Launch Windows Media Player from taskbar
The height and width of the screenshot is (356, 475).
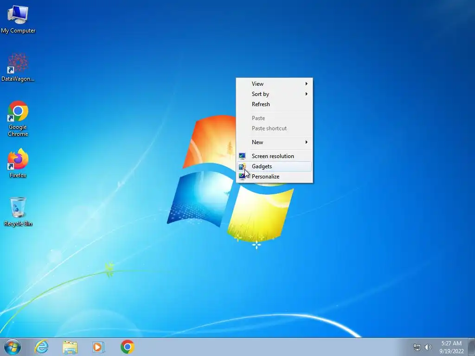tap(98, 347)
